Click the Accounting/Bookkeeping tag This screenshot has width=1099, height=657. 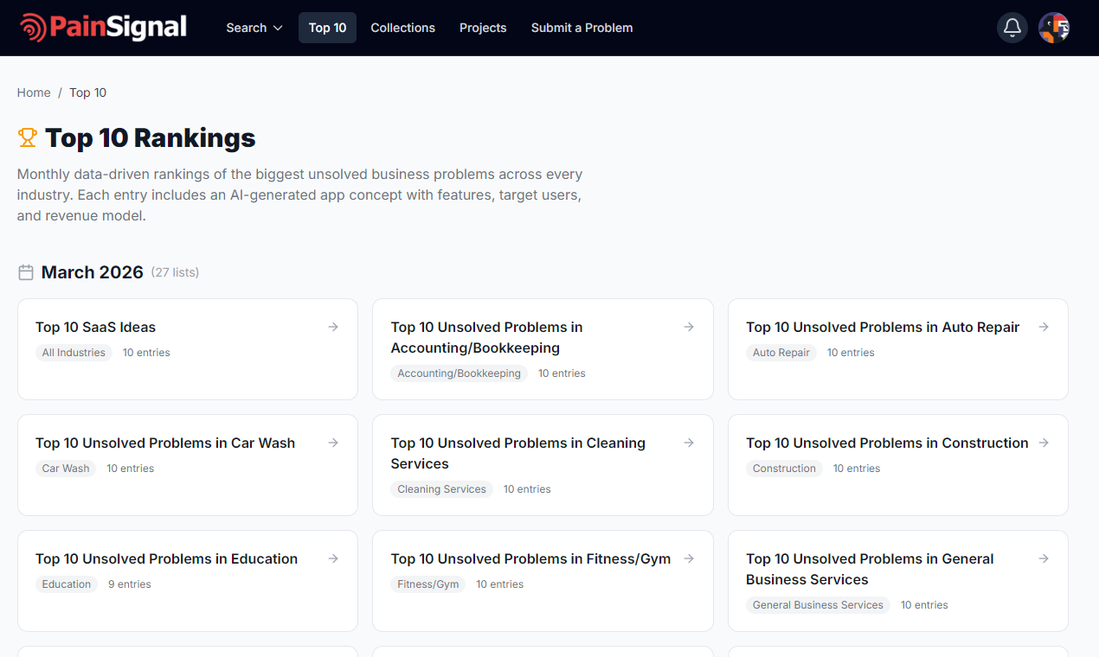459,373
